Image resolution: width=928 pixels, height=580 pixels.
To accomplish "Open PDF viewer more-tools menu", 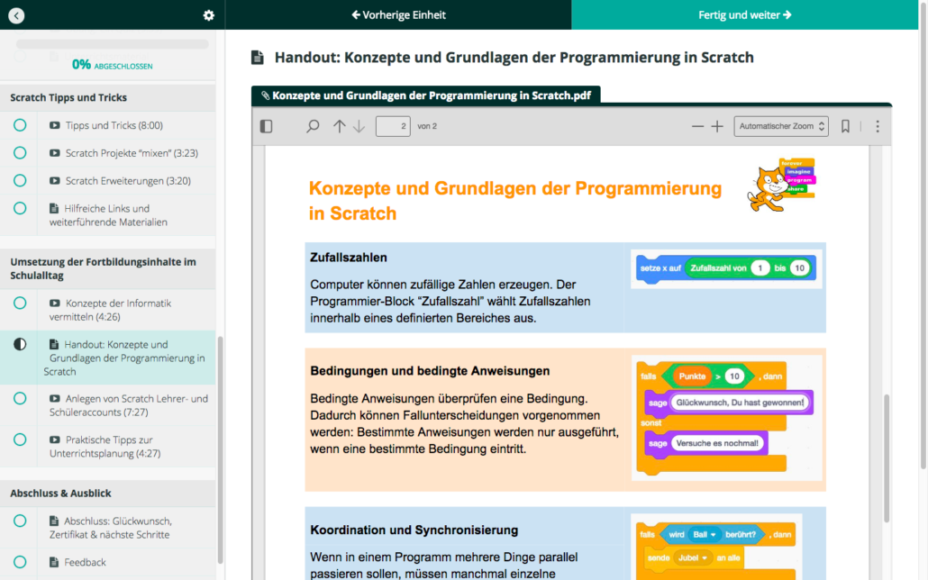I will pyautogui.click(x=878, y=127).
